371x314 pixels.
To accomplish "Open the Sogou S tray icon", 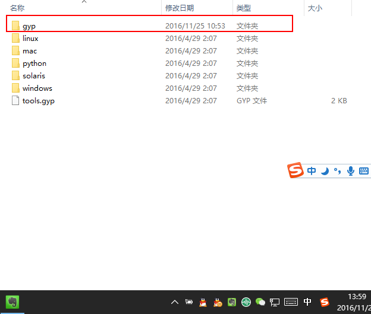I will [x=325, y=302].
